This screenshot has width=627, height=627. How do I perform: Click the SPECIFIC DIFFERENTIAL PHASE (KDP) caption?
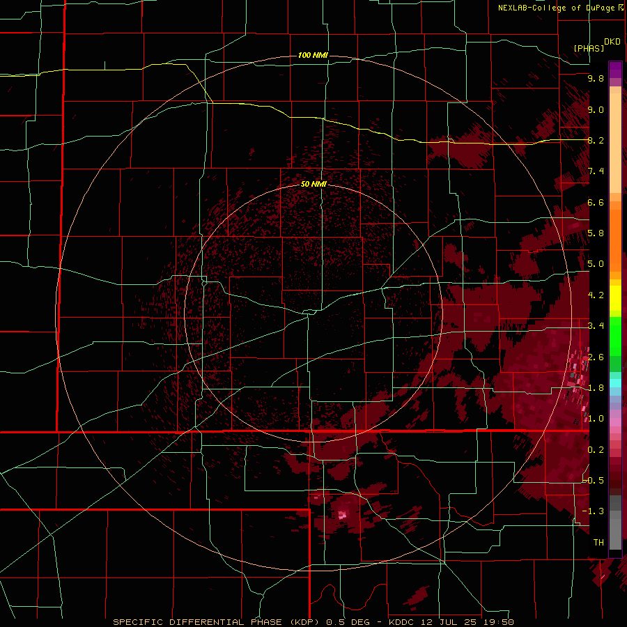pos(217,622)
